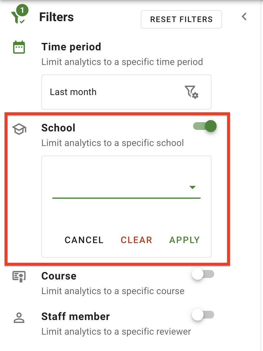Clear the selected school
The height and width of the screenshot is (351, 263).
136,240
